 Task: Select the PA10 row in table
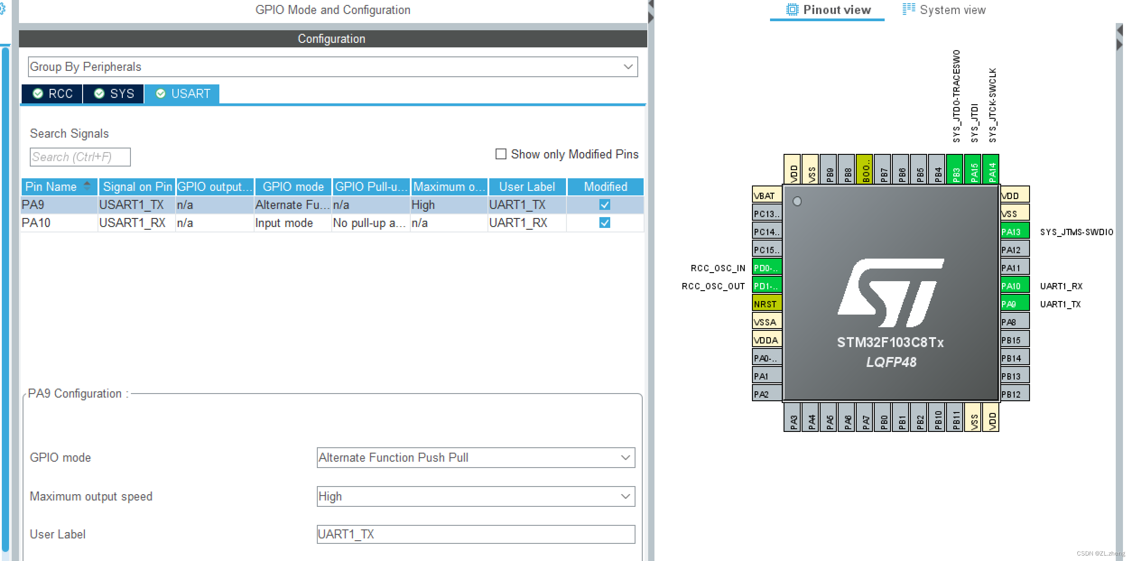[332, 223]
